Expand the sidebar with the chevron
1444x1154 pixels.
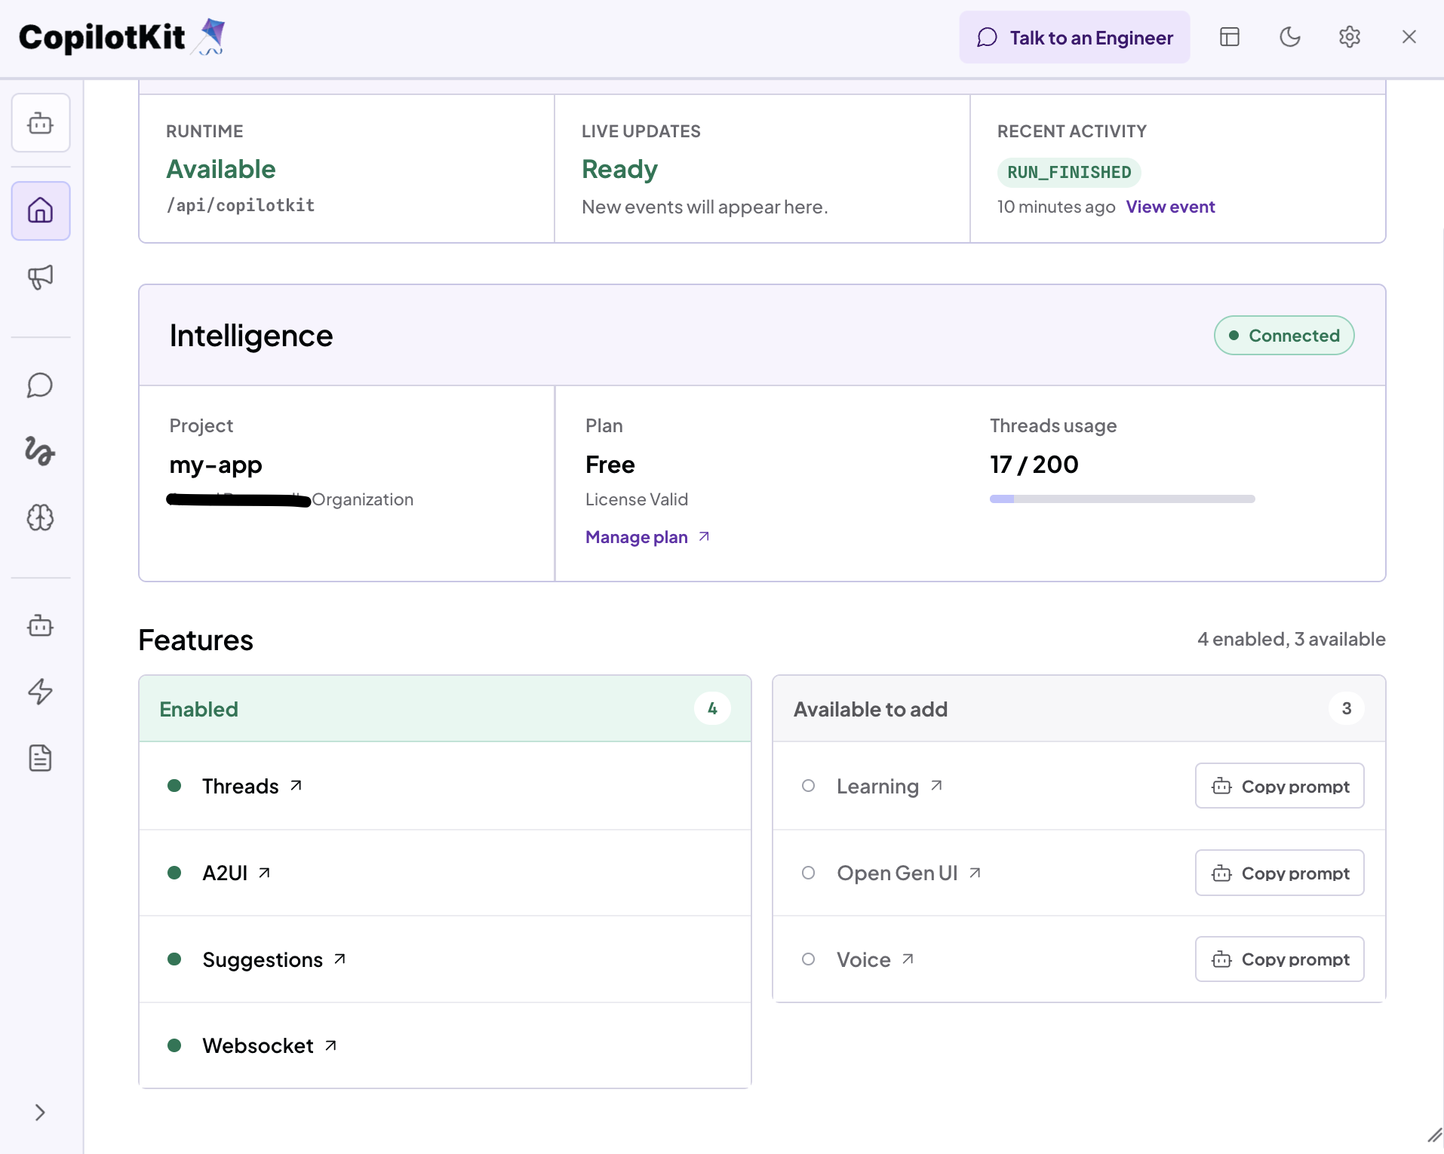tap(41, 1113)
